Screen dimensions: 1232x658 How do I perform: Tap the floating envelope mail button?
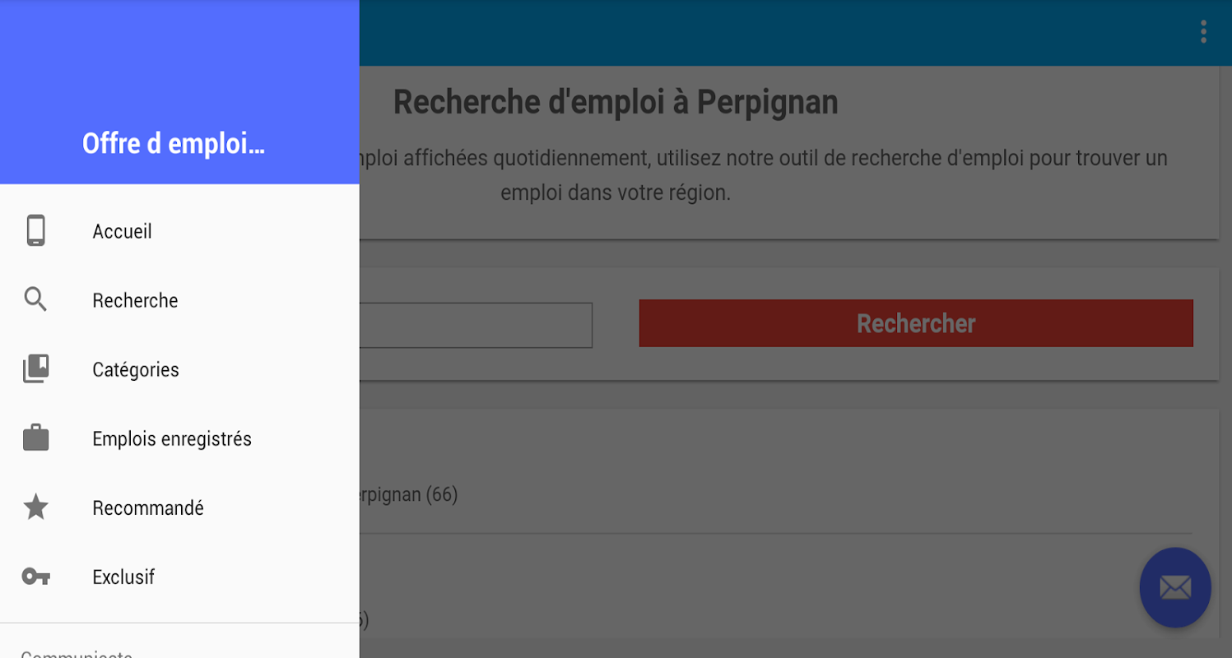pyautogui.click(x=1175, y=587)
